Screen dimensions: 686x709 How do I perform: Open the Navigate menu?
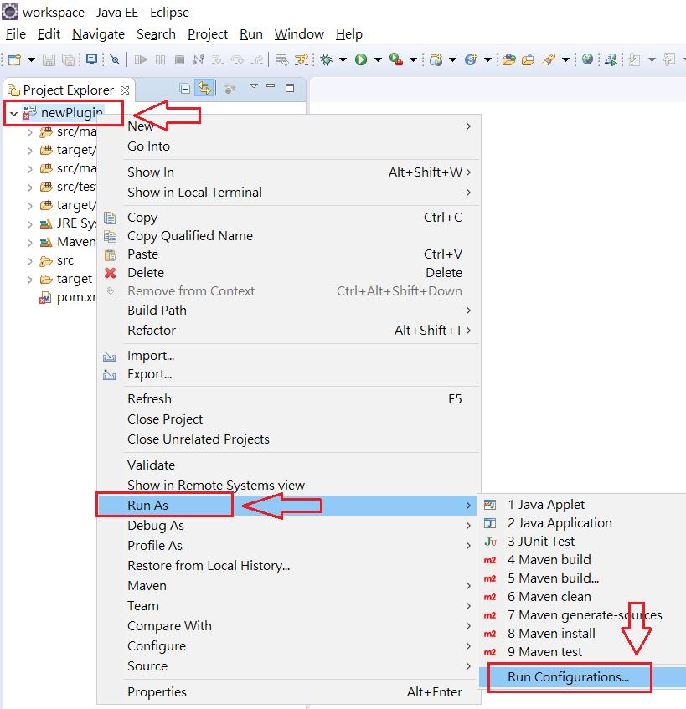click(x=98, y=34)
